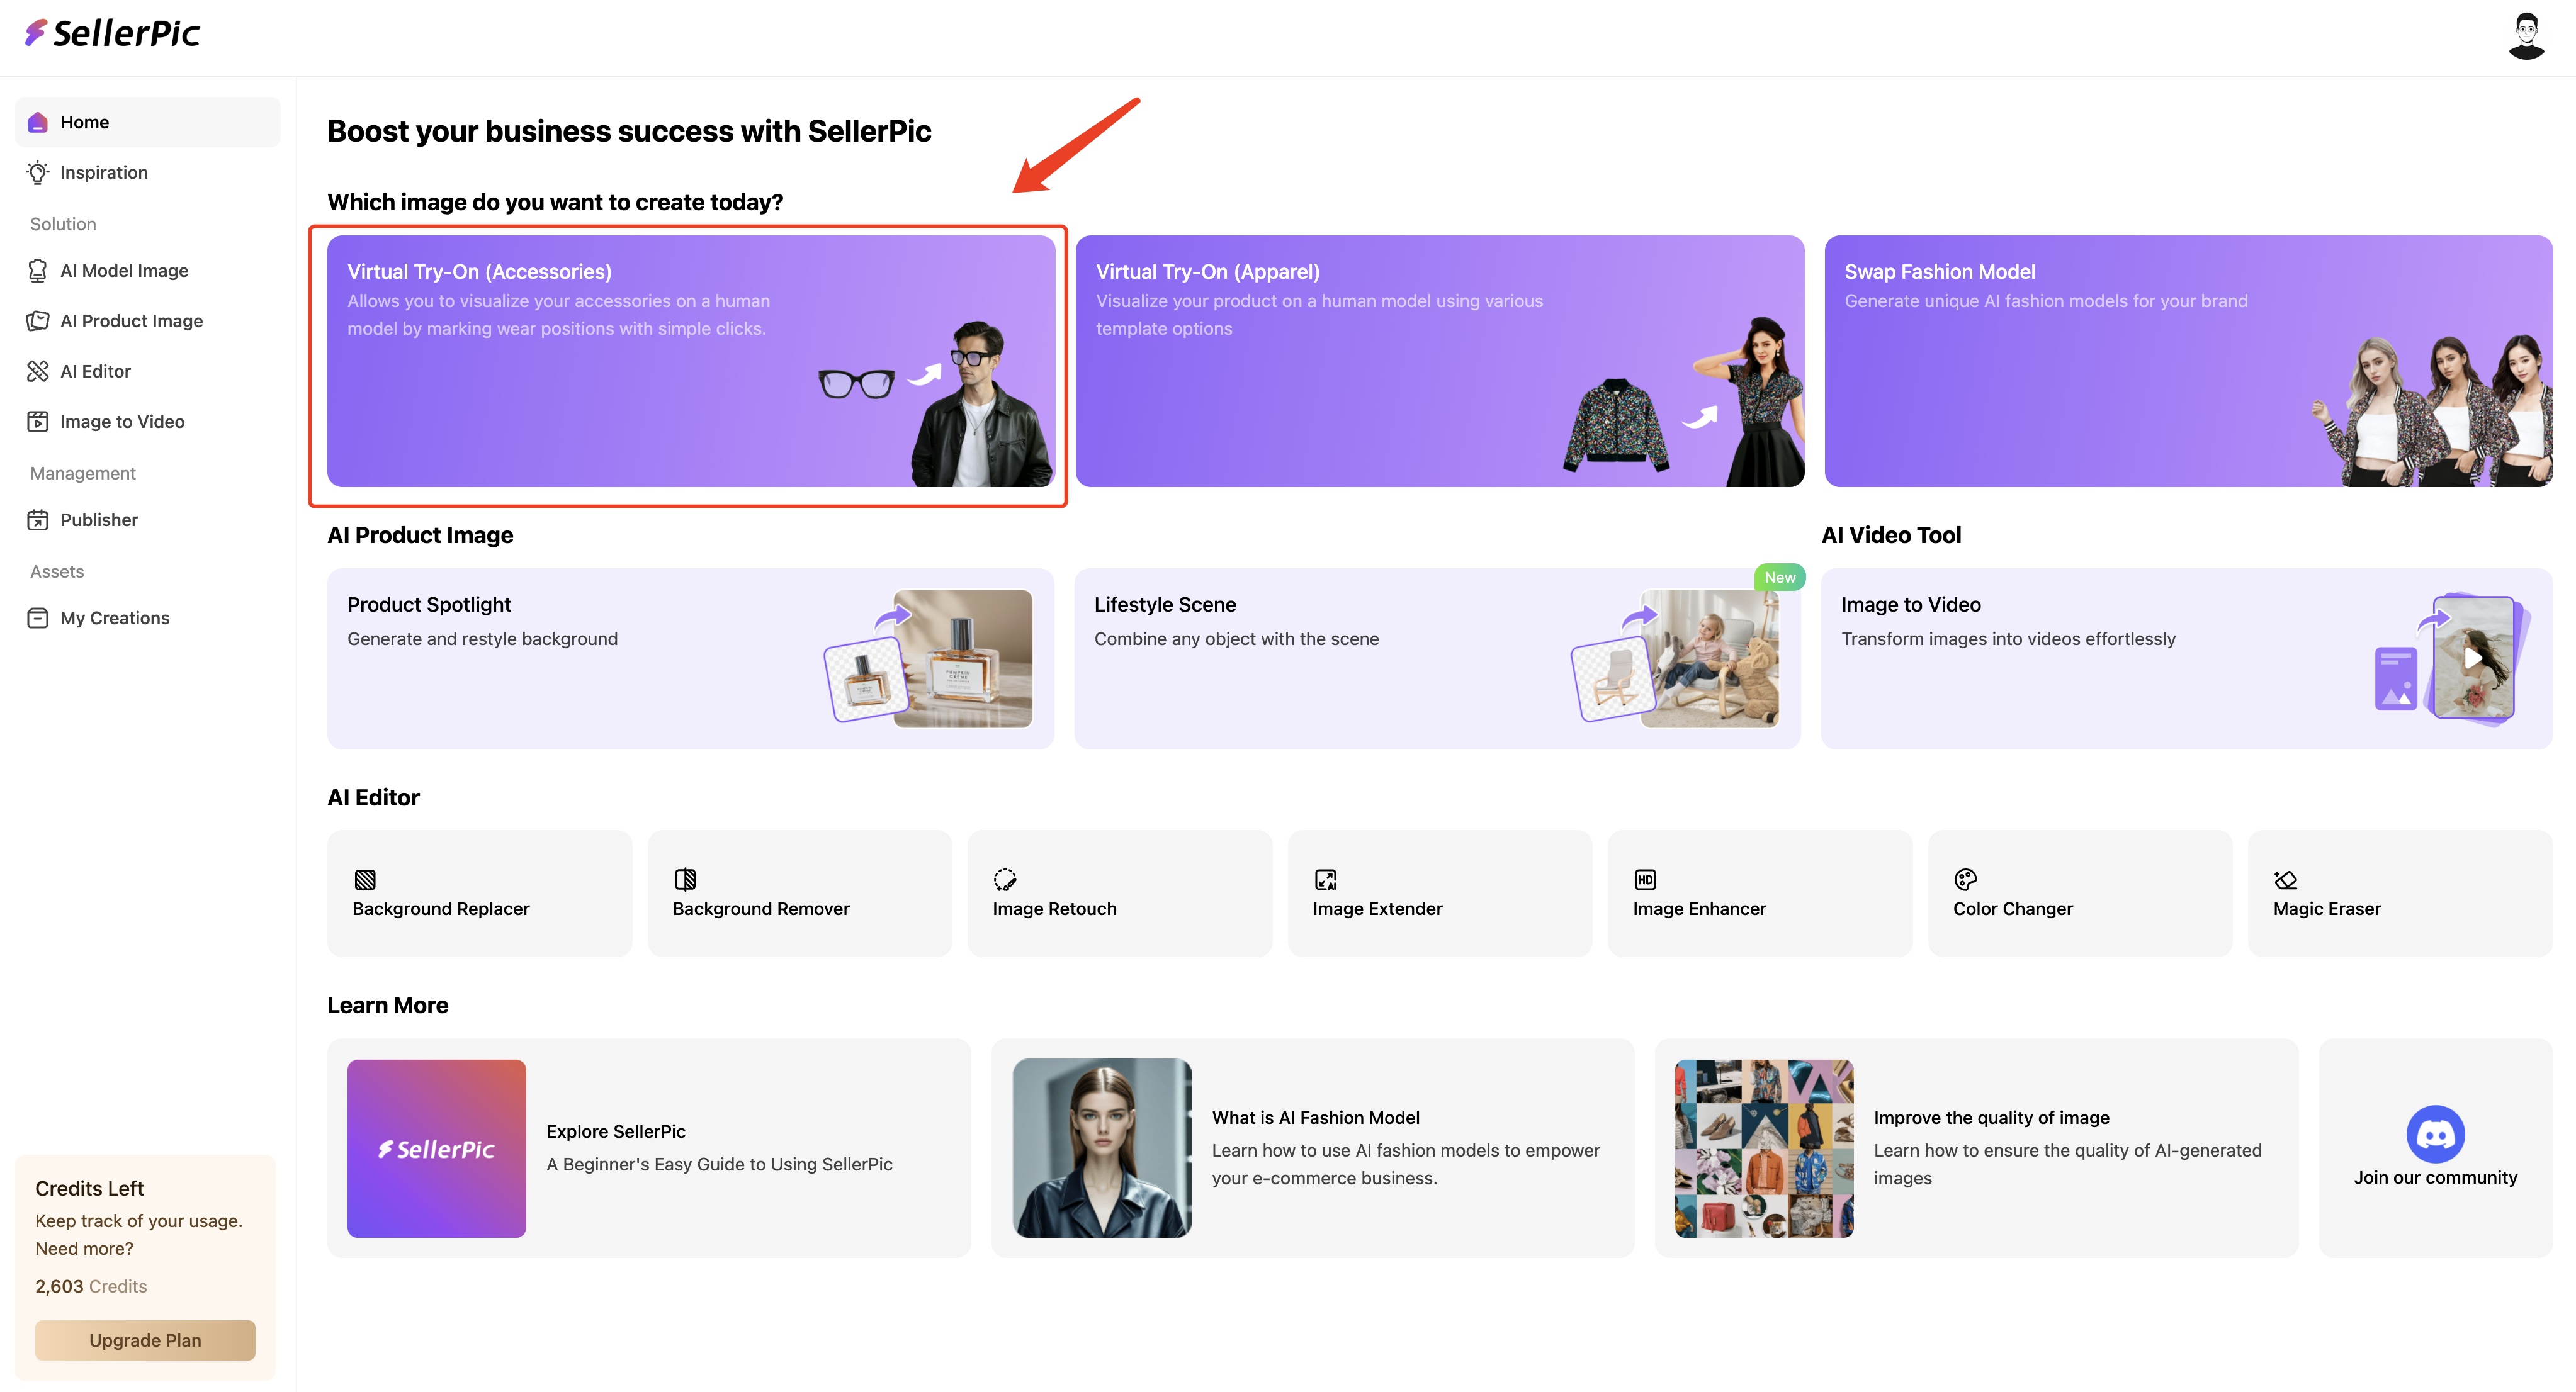Click the child with chair scene preview
2576x1392 pixels.
click(x=1710, y=658)
